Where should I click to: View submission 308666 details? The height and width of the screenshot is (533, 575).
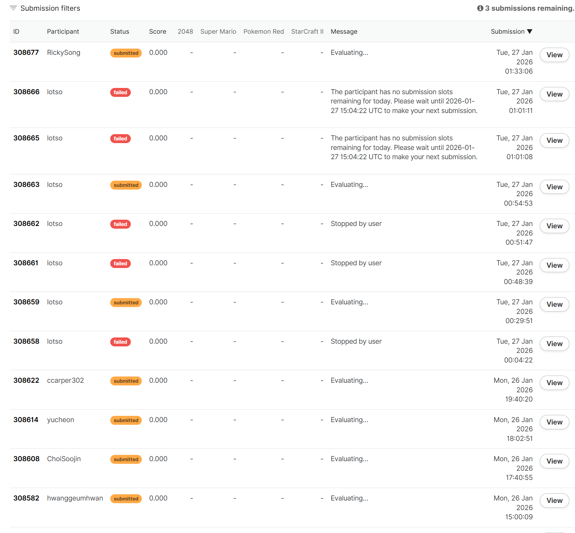tap(554, 94)
